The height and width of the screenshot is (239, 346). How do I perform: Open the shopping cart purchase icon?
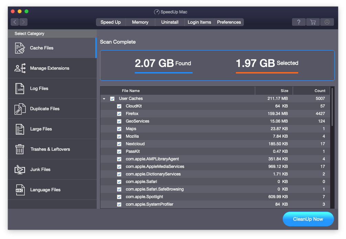pyautogui.click(x=313, y=22)
